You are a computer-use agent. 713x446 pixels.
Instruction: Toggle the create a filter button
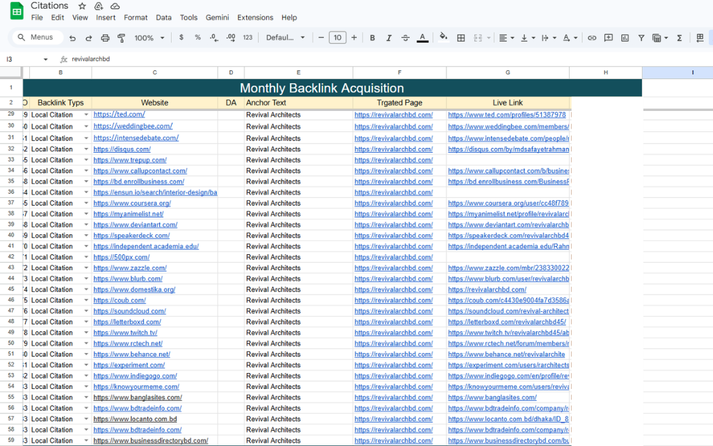(x=641, y=38)
